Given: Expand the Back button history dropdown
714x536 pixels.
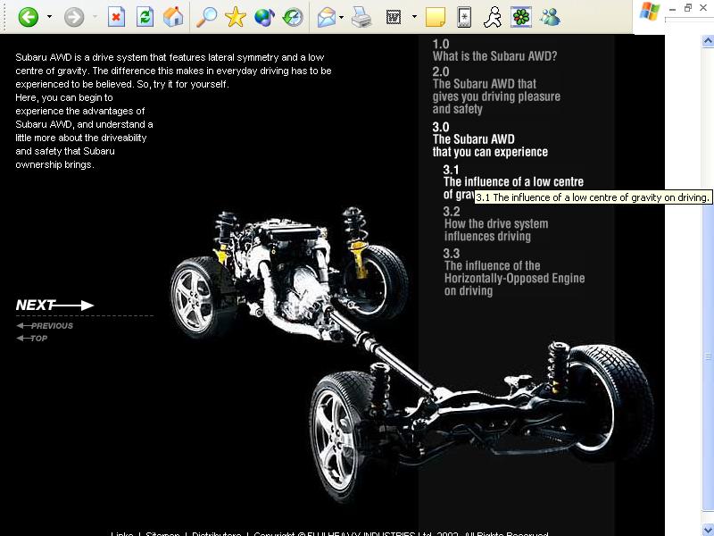Looking at the screenshot, I should click(49, 17).
